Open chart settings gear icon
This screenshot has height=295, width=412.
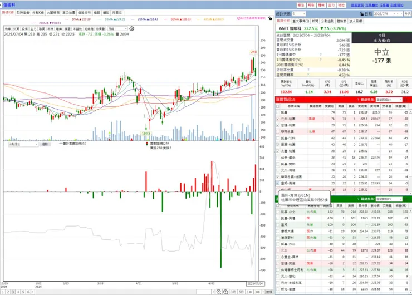point(131,28)
